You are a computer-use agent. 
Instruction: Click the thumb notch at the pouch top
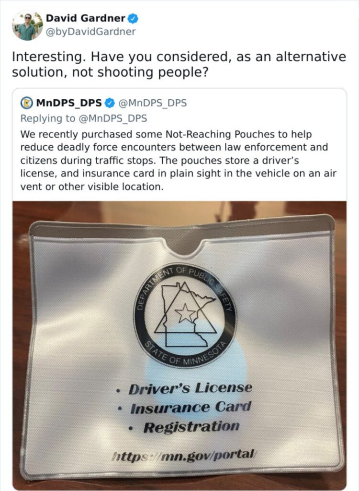pyautogui.click(x=185, y=246)
